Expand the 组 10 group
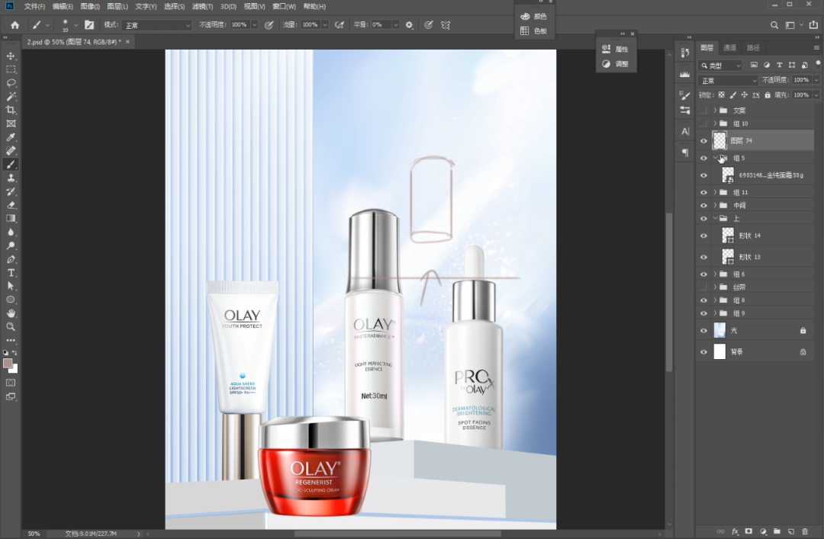The image size is (824, 539). tap(715, 124)
